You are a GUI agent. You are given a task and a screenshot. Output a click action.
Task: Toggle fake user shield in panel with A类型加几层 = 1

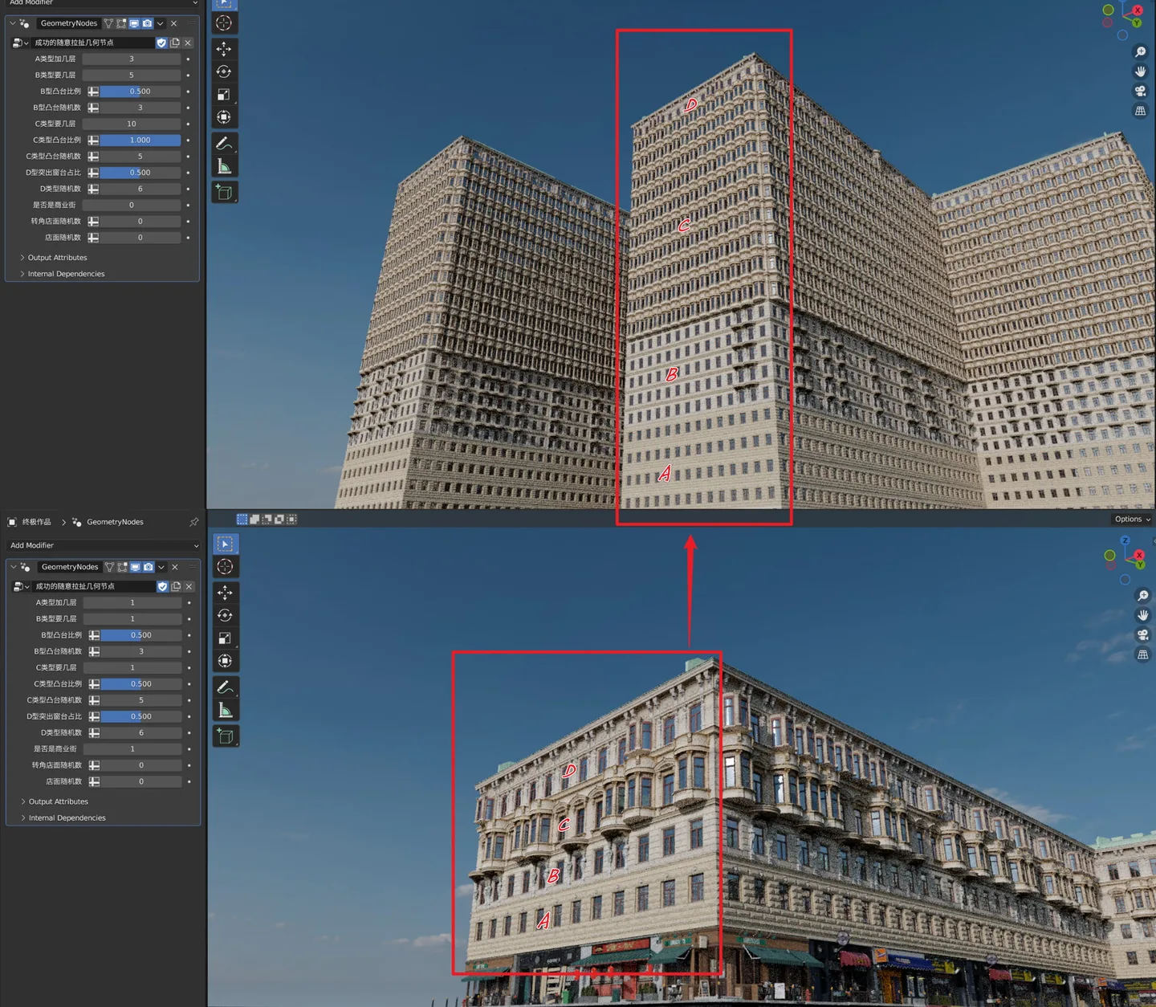[x=163, y=586]
